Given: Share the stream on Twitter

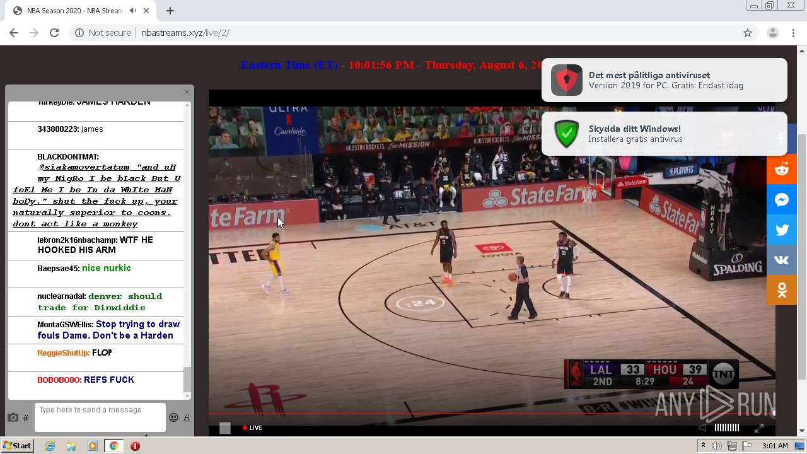Looking at the screenshot, I should [782, 230].
